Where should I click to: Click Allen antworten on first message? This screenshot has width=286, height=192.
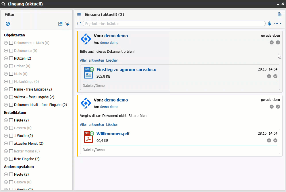click(92, 60)
